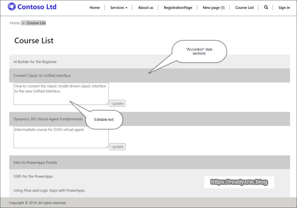Expand Intro to PowerApps Portals section
This screenshot has width=297, height=208.
(35, 163)
